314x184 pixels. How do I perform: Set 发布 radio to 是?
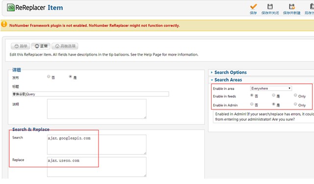point(71,77)
